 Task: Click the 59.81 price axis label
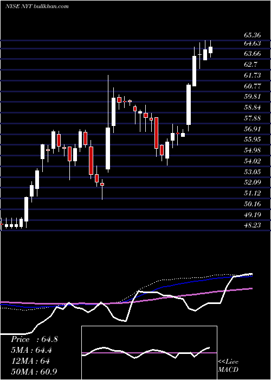point(253,97)
